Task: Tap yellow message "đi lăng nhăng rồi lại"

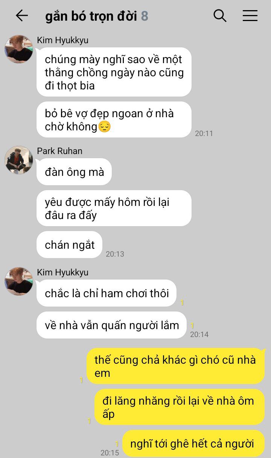Action: (180, 407)
